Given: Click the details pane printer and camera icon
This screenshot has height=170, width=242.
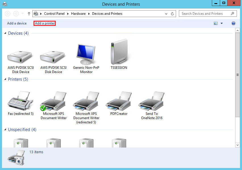Looking at the screenshot, I should click(16, 158).
